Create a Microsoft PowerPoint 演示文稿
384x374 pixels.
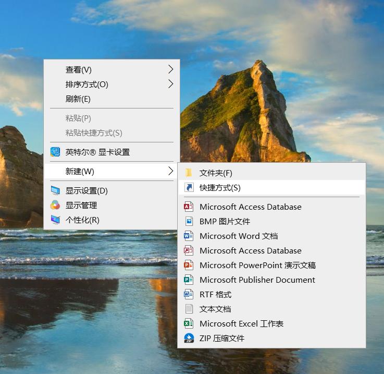(271, 265)
